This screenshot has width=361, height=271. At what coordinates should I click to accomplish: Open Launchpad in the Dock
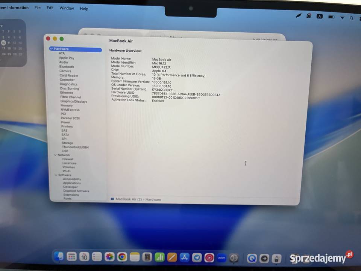(x=71, y=256)
